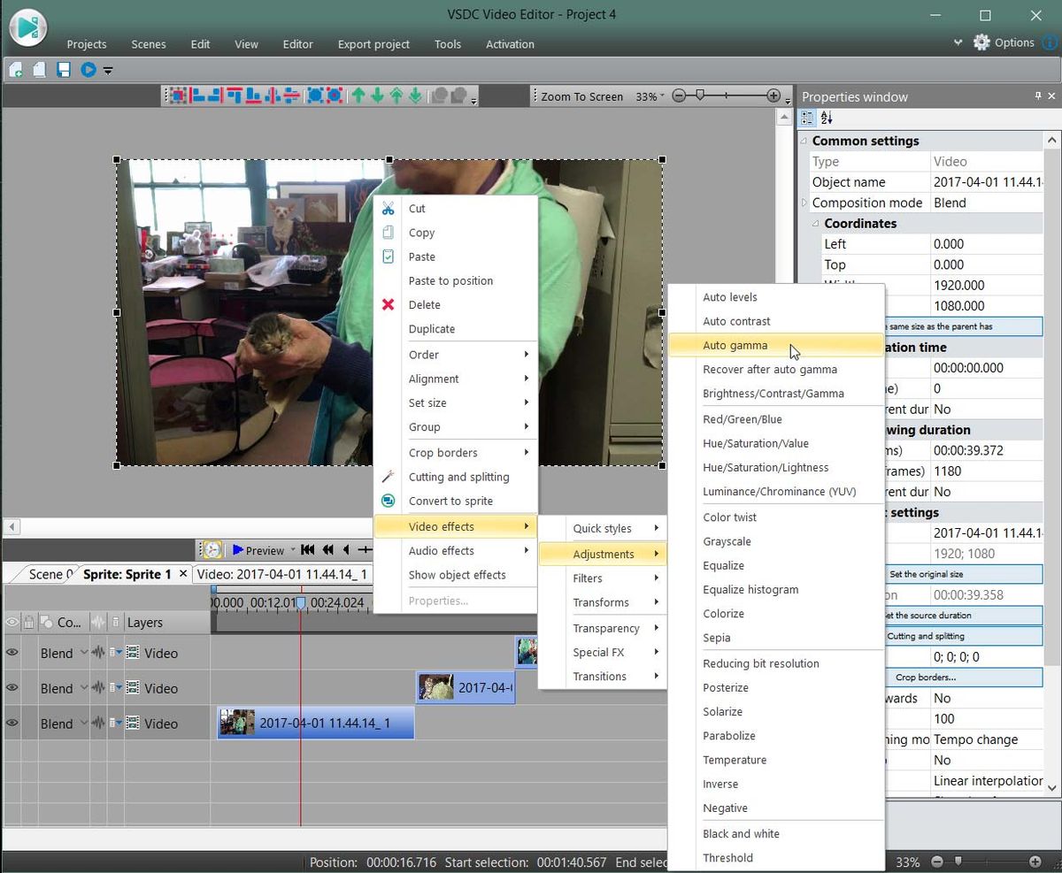Viewport: 1062px width, 873px height.
Task: Toggle visibility of the bottom Video layer
Action: (x=12, y=724)
